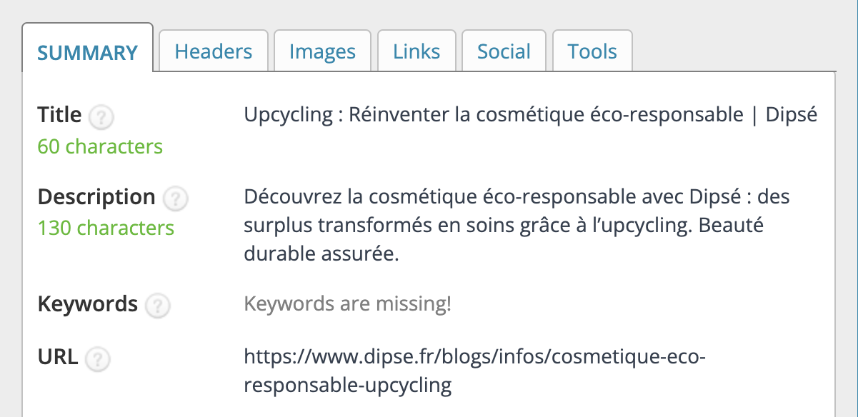Screen dimensions: 858x417
Task: Open the Social tab
Action: click(x=504, y=51)
